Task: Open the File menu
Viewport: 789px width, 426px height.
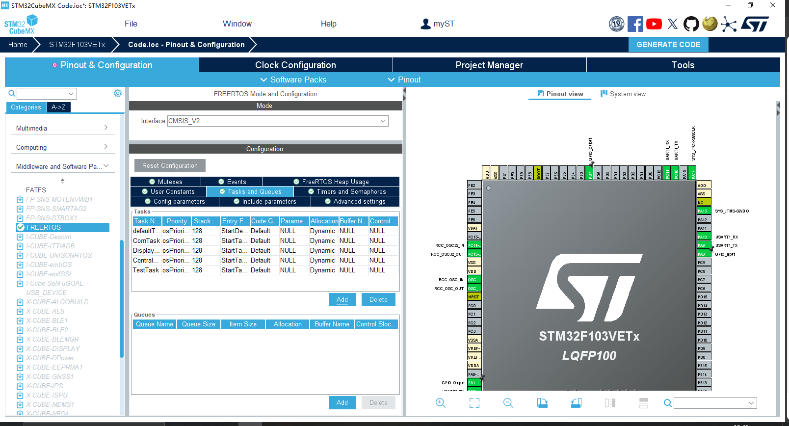Action: pos(131,24)
